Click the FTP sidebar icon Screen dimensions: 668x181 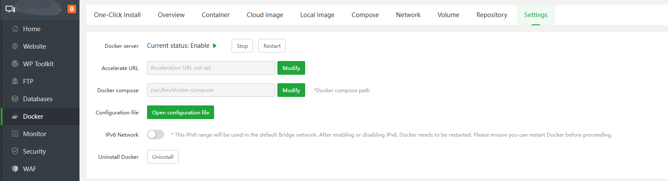pyautogui.click(x=15, y=82)
